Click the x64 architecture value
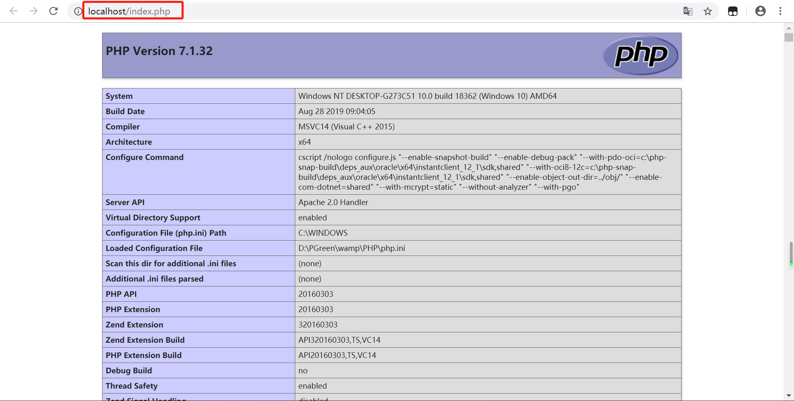Screen dimensions: 794x401 304,142
